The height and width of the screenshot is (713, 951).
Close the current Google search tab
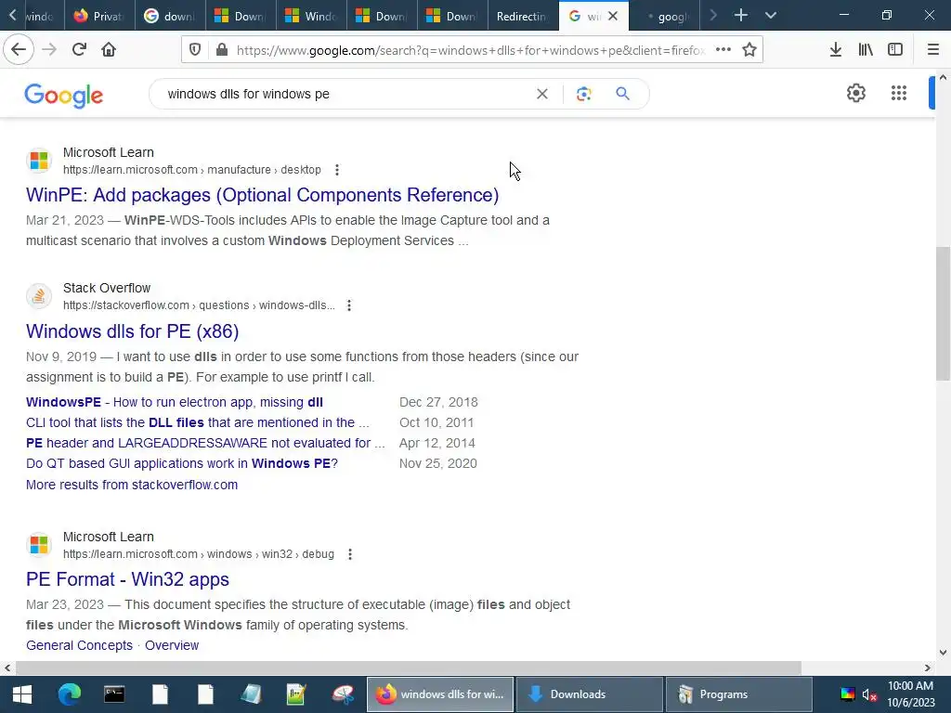point(613,16)
